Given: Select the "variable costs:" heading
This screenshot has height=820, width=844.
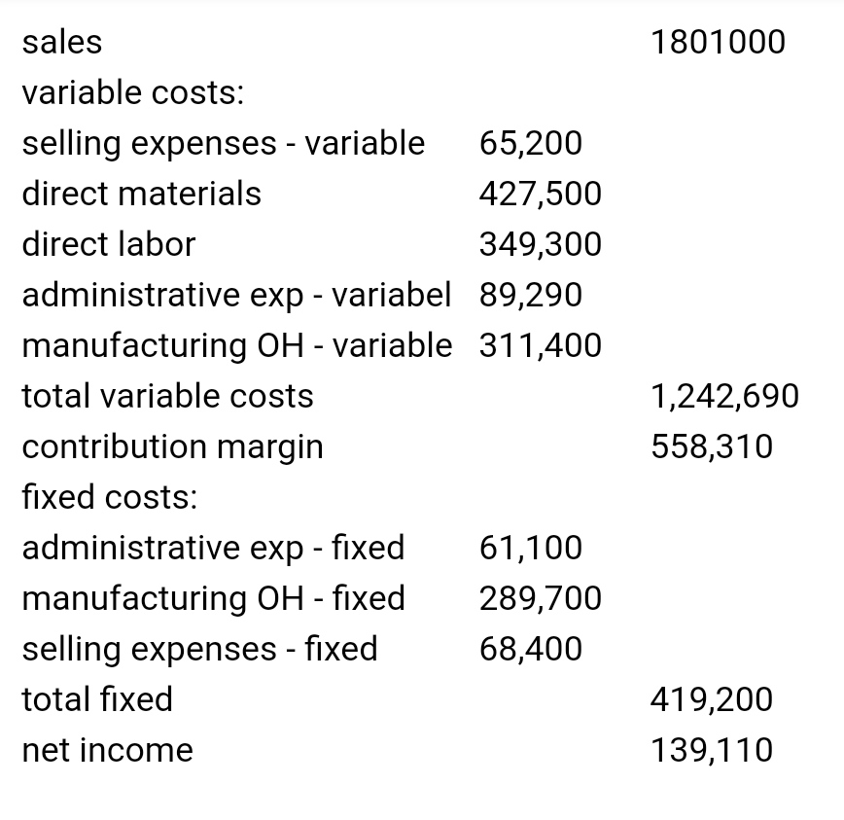Looking at the screenshot, I should 132,92.
